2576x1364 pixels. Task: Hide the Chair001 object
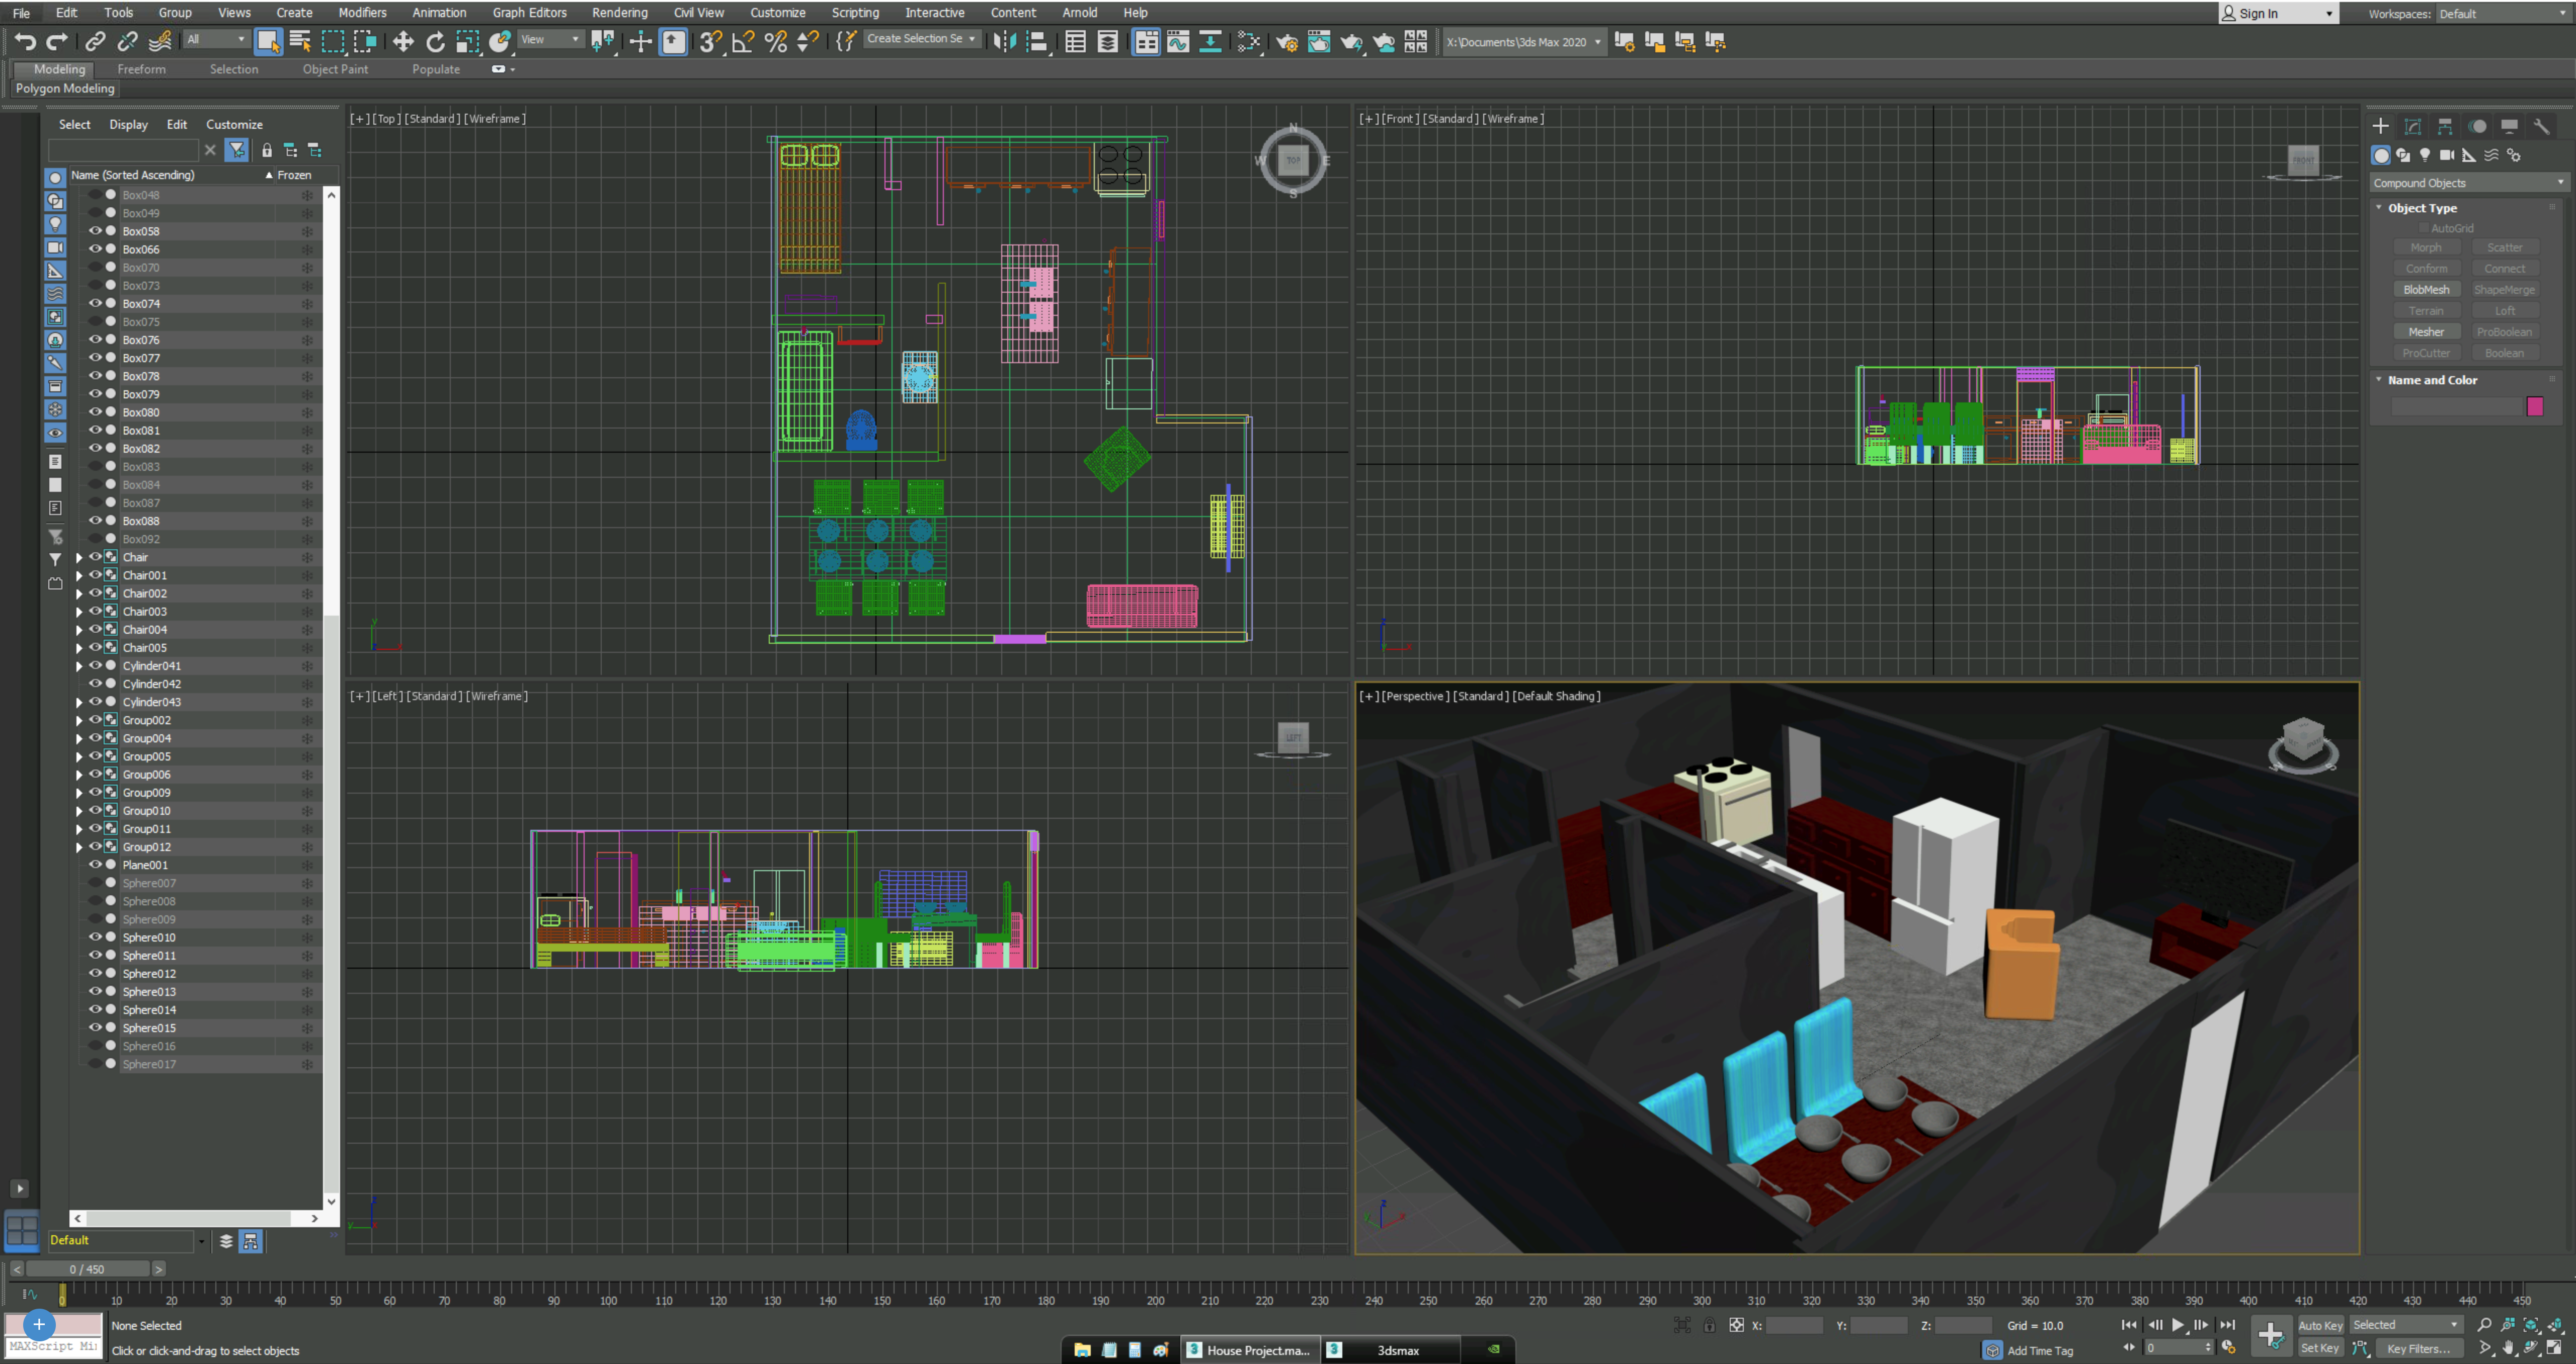tap(96, 575)
